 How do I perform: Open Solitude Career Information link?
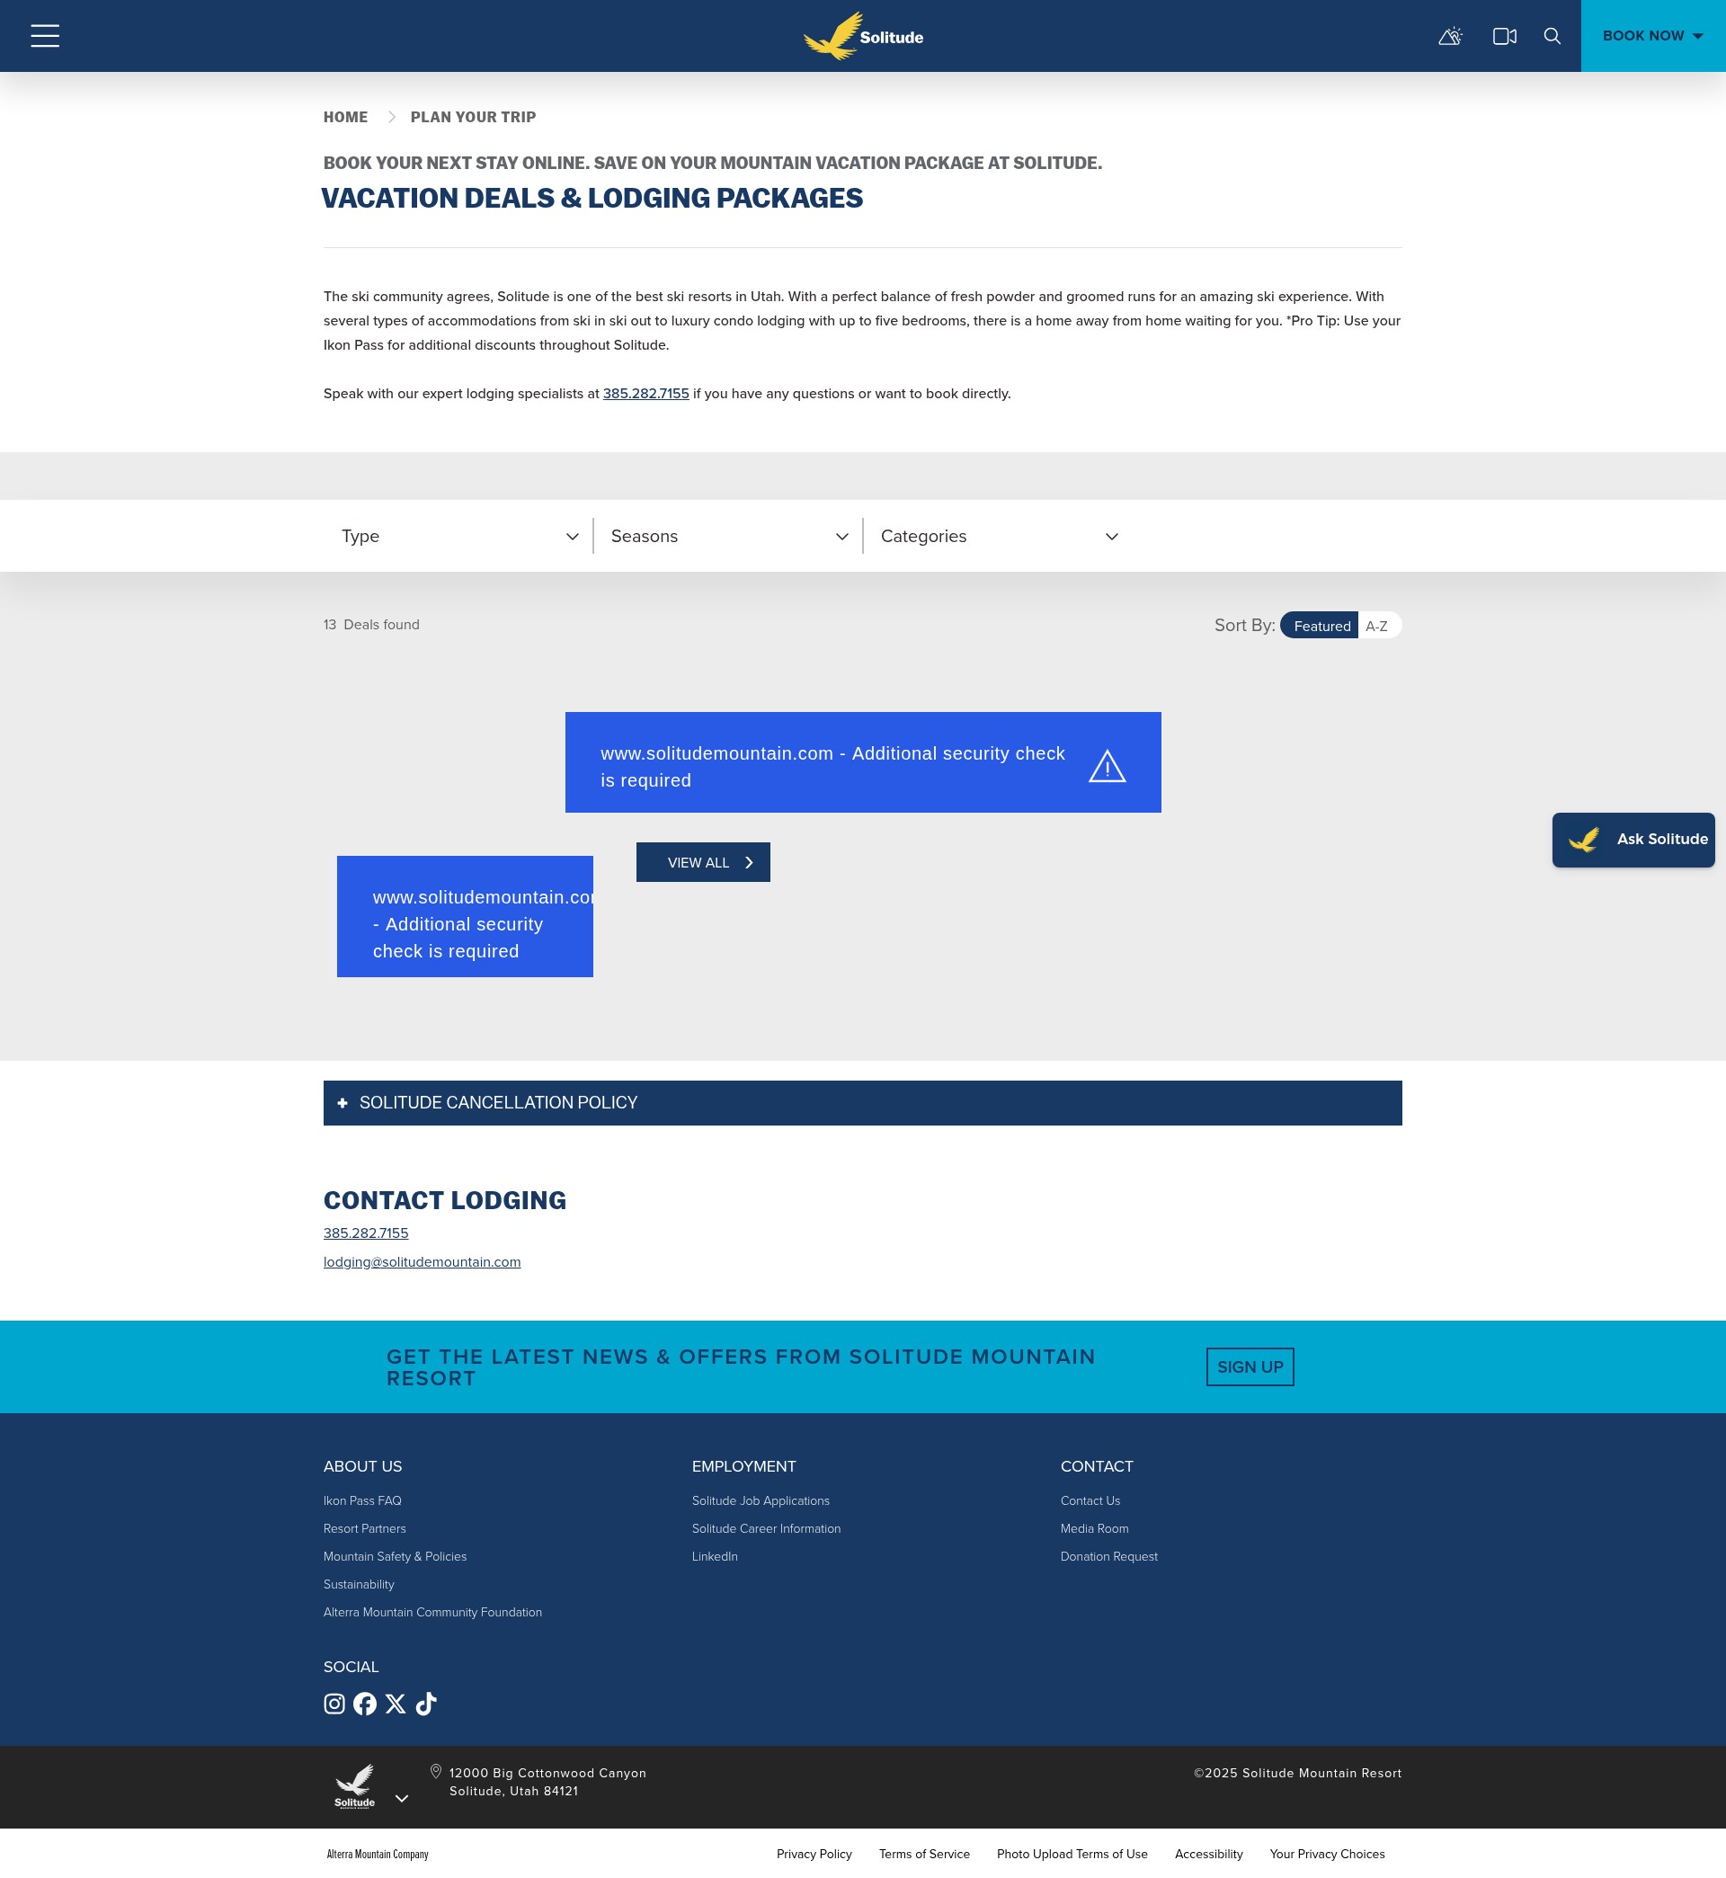pyautogui.click(x=766, y=1528)
